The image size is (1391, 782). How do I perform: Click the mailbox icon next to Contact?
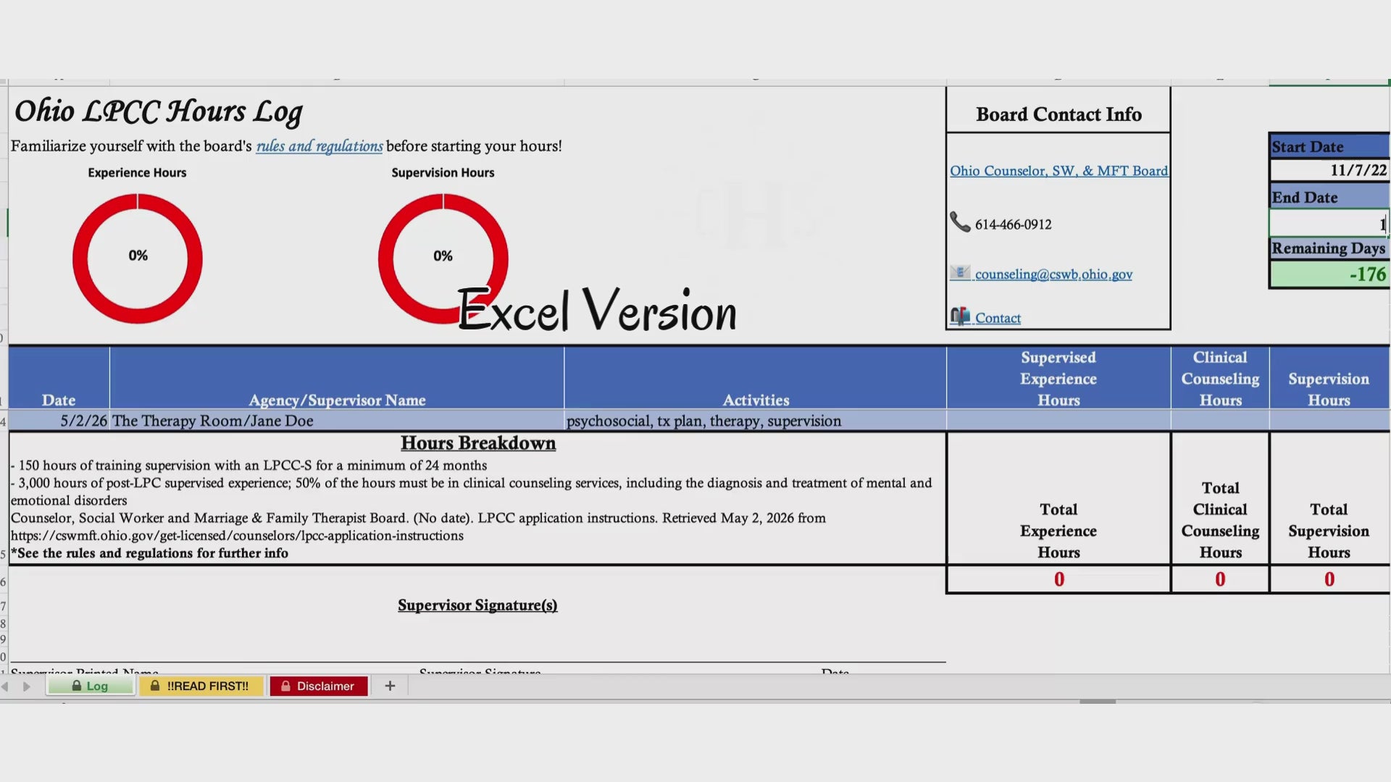960,316
